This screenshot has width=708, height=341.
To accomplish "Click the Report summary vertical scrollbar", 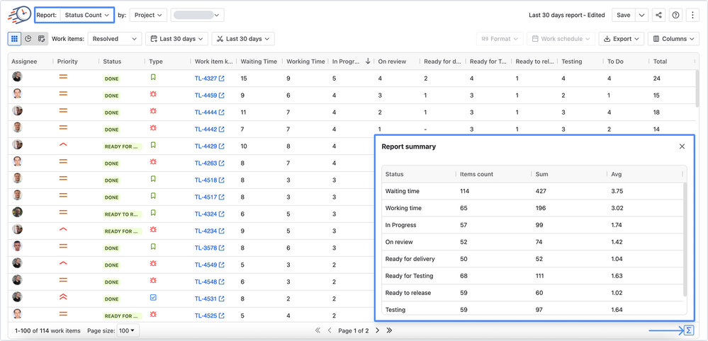I will pyautogui.click(x=685, y=240).
